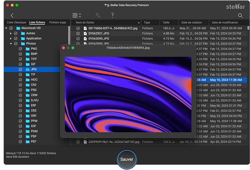Close the image preview window

coord(63,48)
